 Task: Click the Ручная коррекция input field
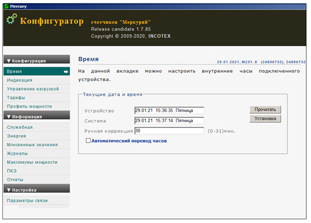(x=169, y=131)
